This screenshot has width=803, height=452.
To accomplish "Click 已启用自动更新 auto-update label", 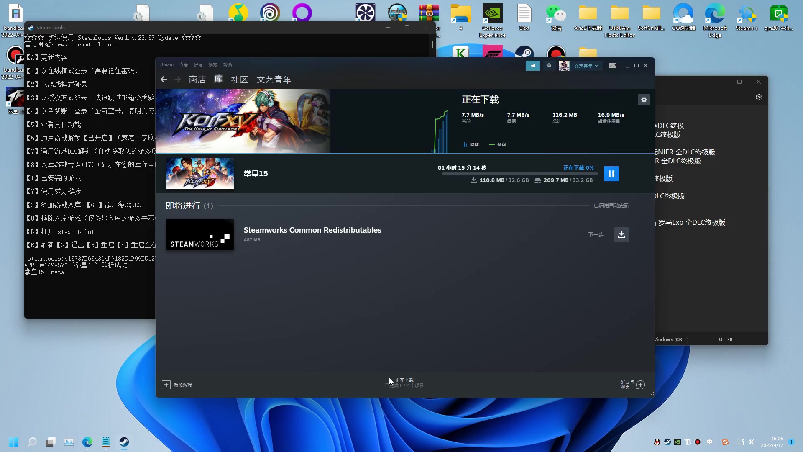I will coord(611,205).
